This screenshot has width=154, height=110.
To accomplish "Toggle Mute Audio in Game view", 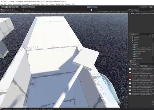I will [x=113, y=12].
